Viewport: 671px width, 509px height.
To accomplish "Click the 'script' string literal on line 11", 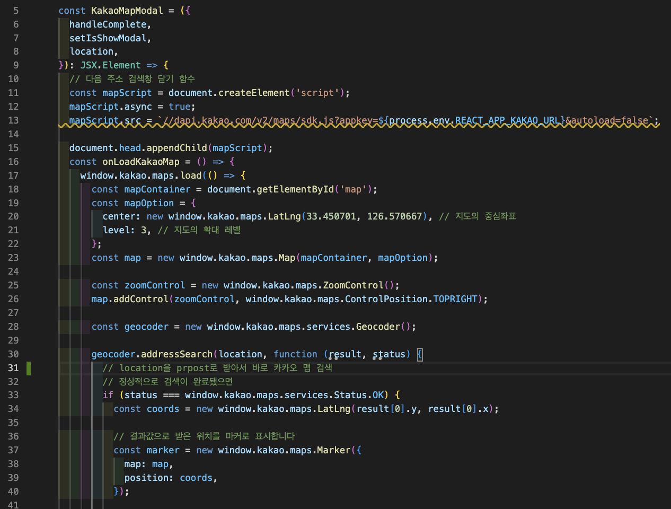I will (x=317, y=93).
